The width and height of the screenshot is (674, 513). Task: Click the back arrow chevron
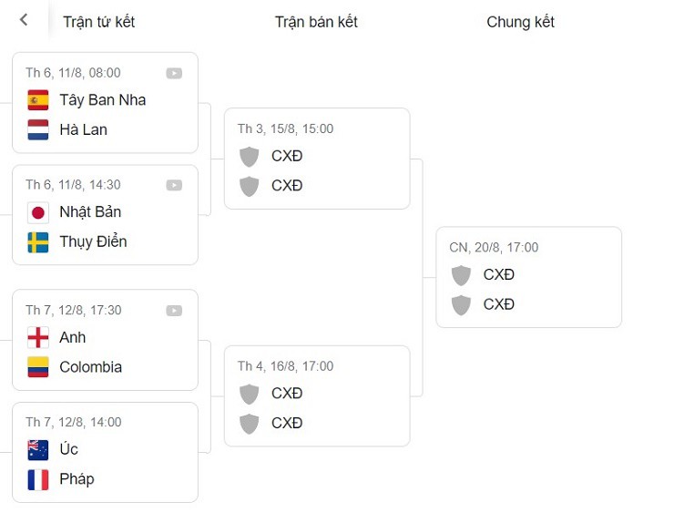tap(24, 20)
